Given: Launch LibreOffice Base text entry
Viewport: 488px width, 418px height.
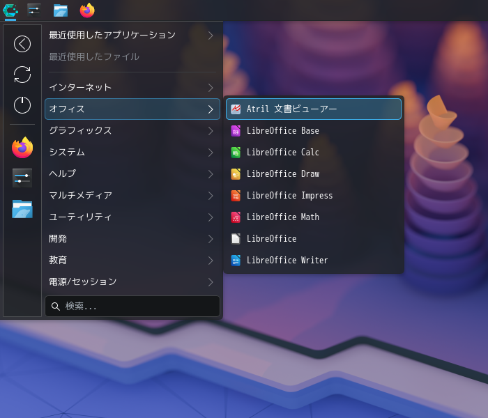Looking at the screenshot, I should [282, 131].
